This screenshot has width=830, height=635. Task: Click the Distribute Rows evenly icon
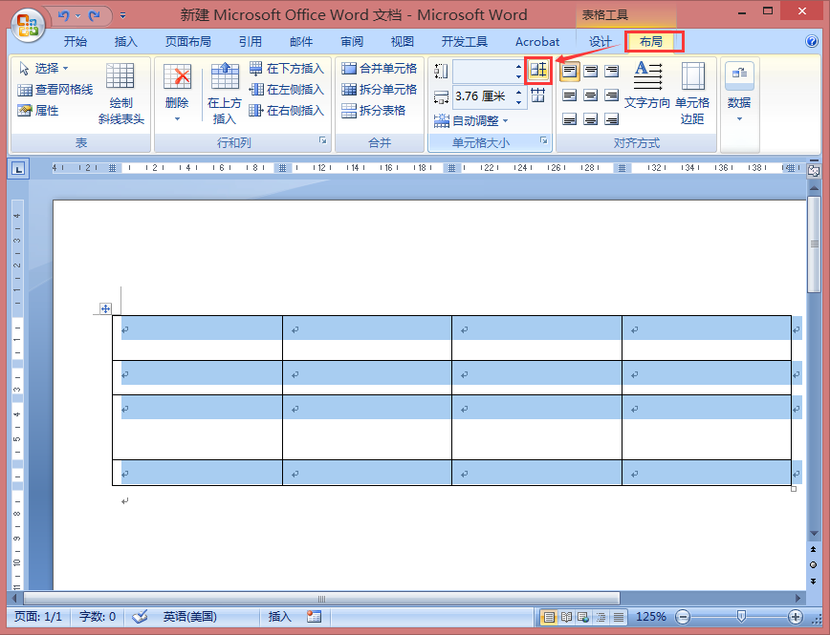coord(538,70)
